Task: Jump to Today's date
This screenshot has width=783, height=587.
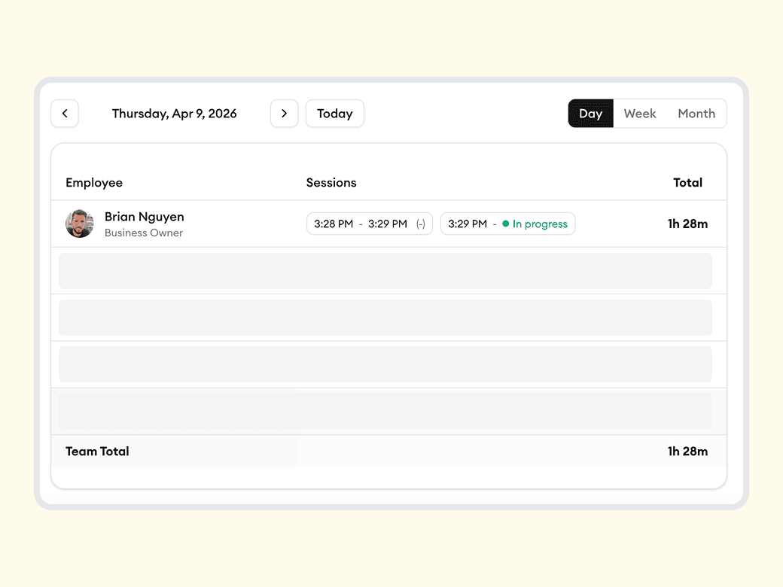Action: (x=334, y=114)
